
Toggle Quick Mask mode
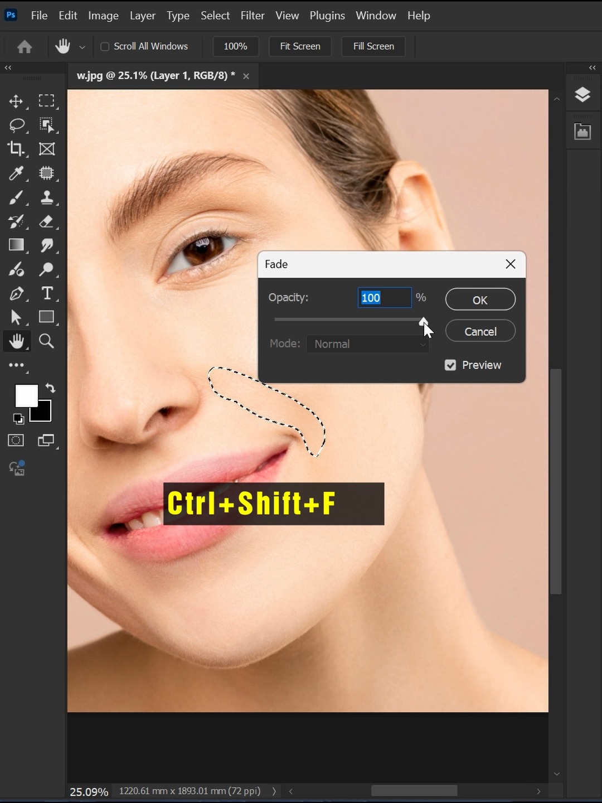tap(16, 441)
